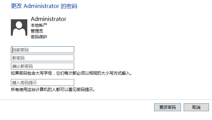Click the 本地帐户 account type label
Screen dimensions: 212x120
click(x=39, y=25)
